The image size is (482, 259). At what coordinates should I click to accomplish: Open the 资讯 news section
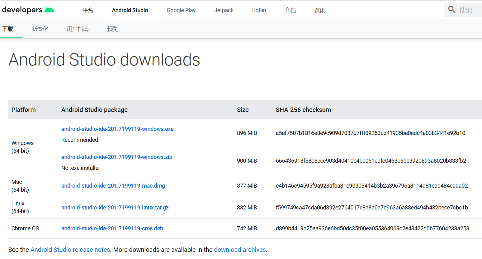pos(319,10)
